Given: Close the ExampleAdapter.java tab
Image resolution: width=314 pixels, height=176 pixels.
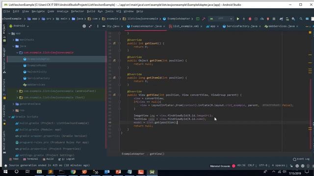Looking at the screenshot, I should (x=164, y=26).
